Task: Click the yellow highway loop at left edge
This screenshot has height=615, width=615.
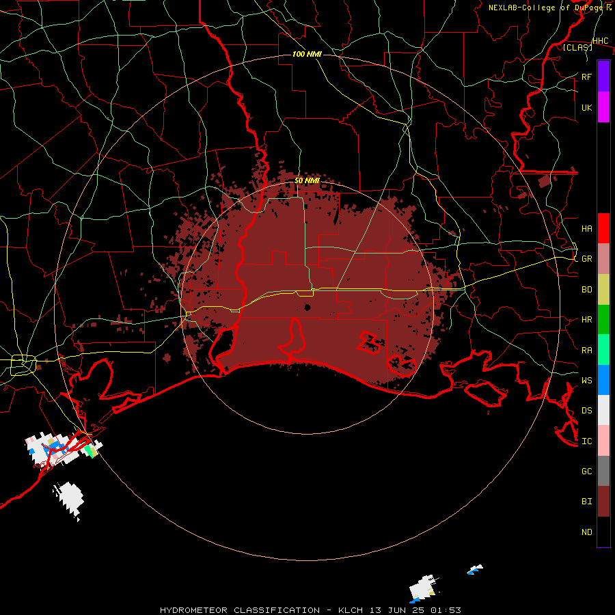Action: click(x=23, y=364)
